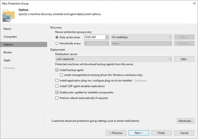Check 'Perform reboot automatically if required'
The height and width of the screenshot is (139, 198).
click(x=57, y=98)
